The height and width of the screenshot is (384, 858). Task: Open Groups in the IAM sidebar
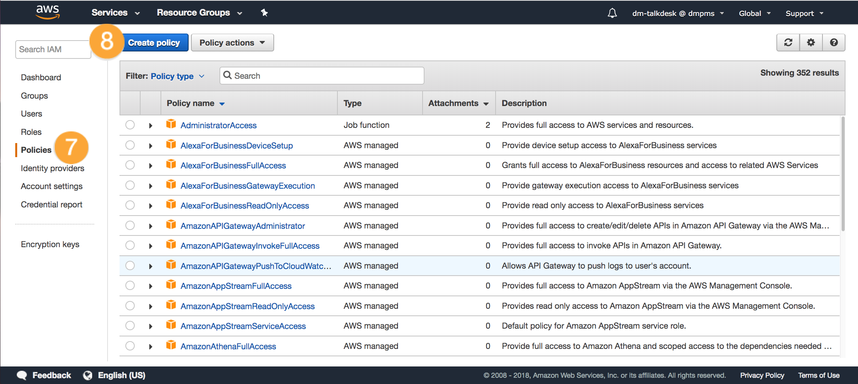(34, 96)
